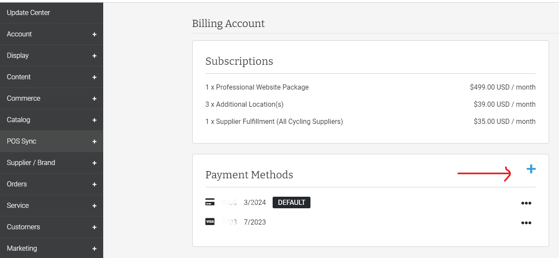Open options menu for the default card
The image size is (559, 258).
click(526, 202)
